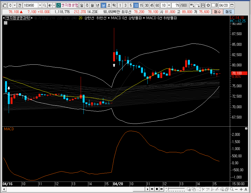Select the 일 daily period tab

click(82, 5)
